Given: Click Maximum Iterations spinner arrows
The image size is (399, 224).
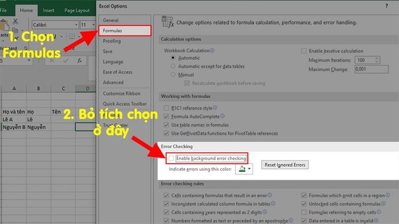Looking at the screenshot, I should click(x=377, y=60).
